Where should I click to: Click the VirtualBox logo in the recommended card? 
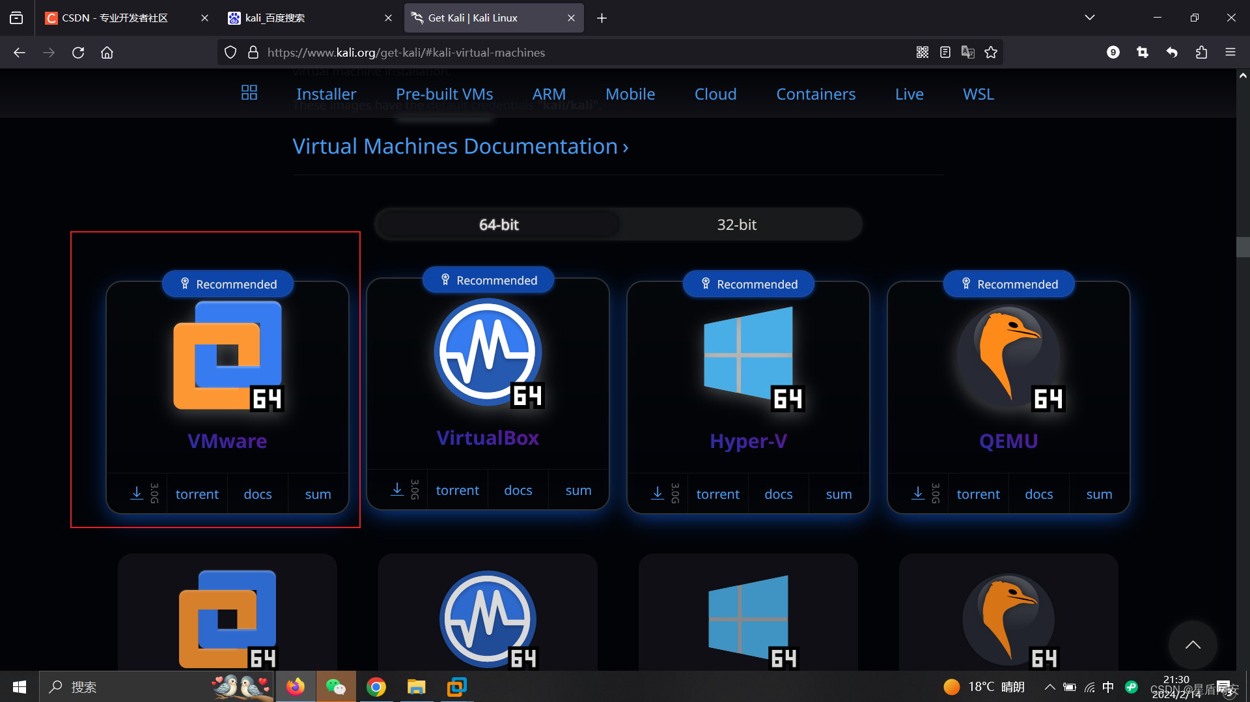pos(488,352)
